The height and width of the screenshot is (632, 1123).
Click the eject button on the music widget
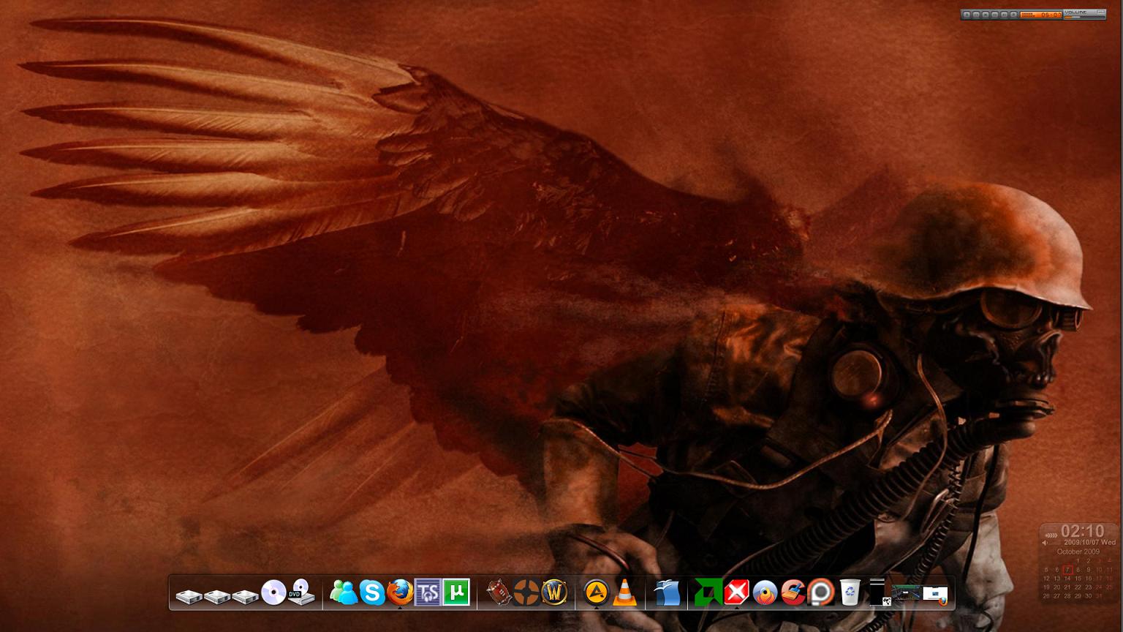tap(1013, 15)
